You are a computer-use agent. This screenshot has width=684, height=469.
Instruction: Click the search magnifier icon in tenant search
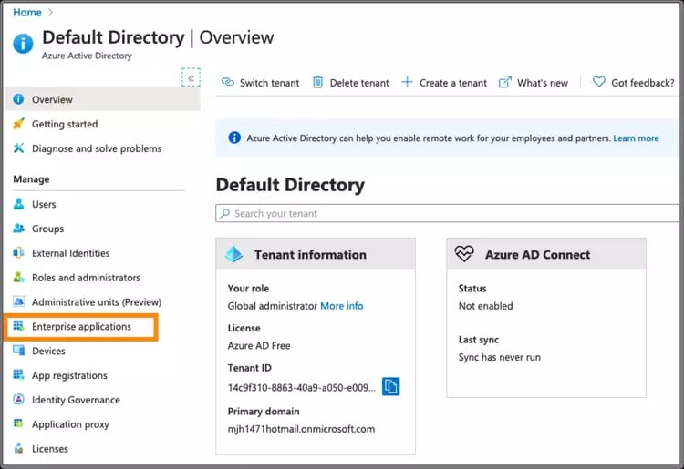(224, 213)
